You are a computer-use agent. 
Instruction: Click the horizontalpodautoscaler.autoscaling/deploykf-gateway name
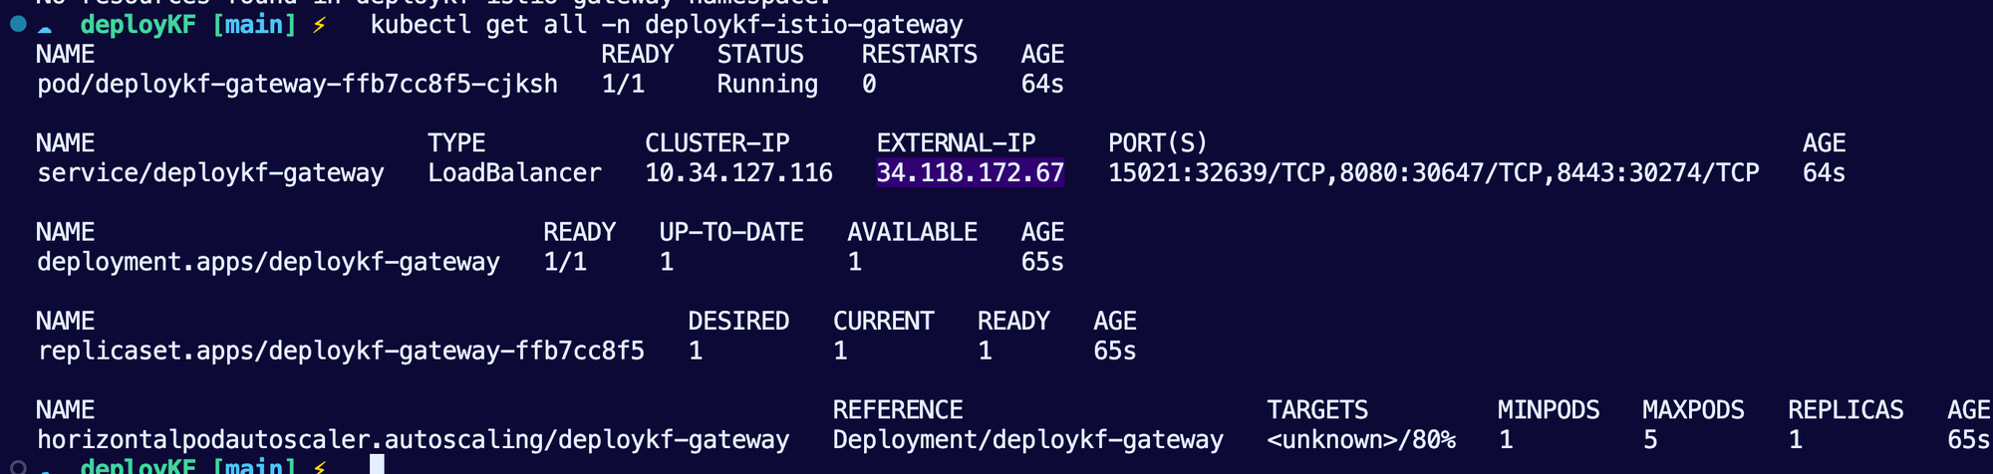(x=413, y=440)
